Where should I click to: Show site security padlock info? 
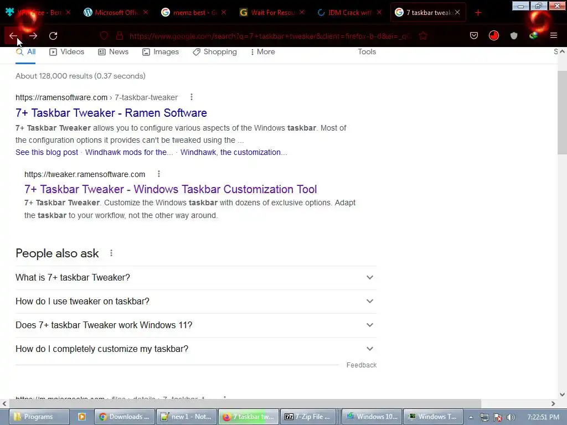[120, 36]
